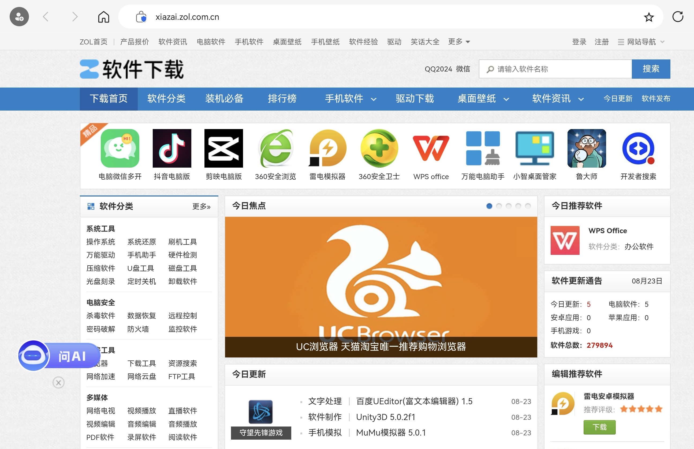Select the 抖音电脑版 TikTok icon
Image resolution: width=694 pixels, height=449 pixels.
pos(171,149)
